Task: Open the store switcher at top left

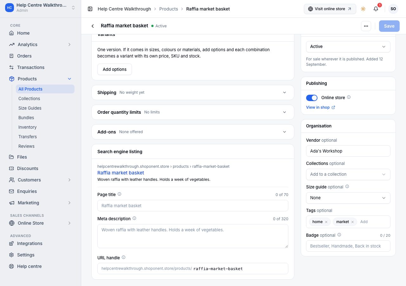Action: [x=41, y=8]
